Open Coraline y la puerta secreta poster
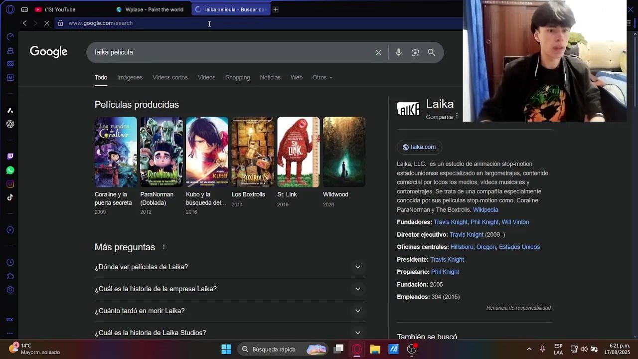Image resolution: width=638 pixels, height=359 pixels. coord(116,152)
